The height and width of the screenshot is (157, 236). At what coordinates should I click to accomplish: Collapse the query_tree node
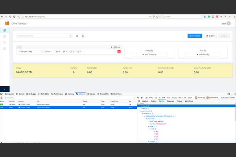pos(140,111)
